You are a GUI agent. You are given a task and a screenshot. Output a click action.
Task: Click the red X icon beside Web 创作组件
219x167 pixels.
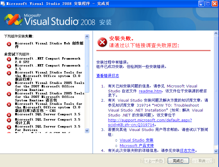tap(9, 44)
